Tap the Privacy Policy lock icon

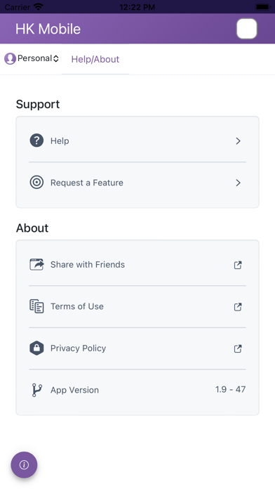pos(36,348)
